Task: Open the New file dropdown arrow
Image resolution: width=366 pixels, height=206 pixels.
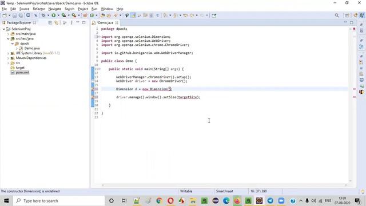Action: (10, 15)
